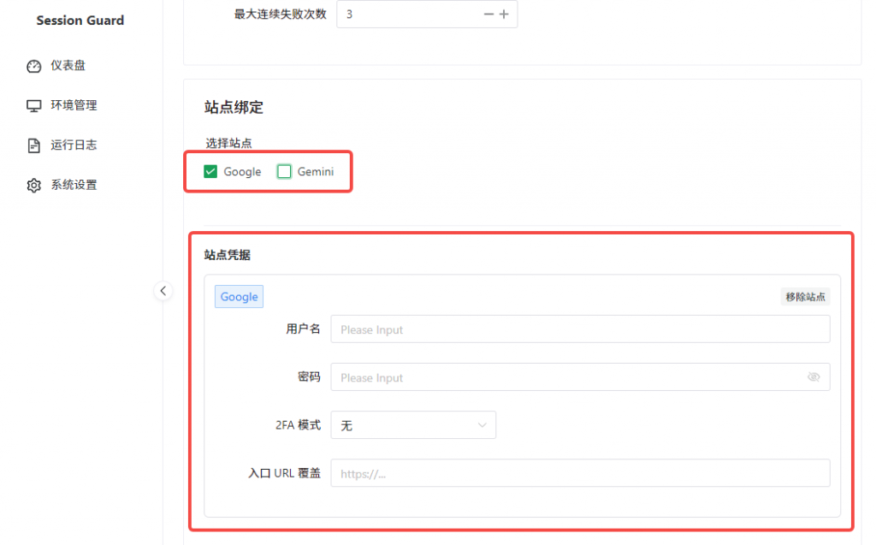The image size is (876, 545).
Task: Click the 移除站点 button
Action: pos(805,297)
